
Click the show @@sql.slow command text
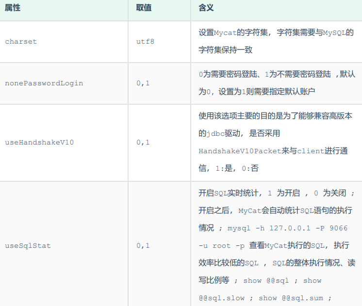222,298
